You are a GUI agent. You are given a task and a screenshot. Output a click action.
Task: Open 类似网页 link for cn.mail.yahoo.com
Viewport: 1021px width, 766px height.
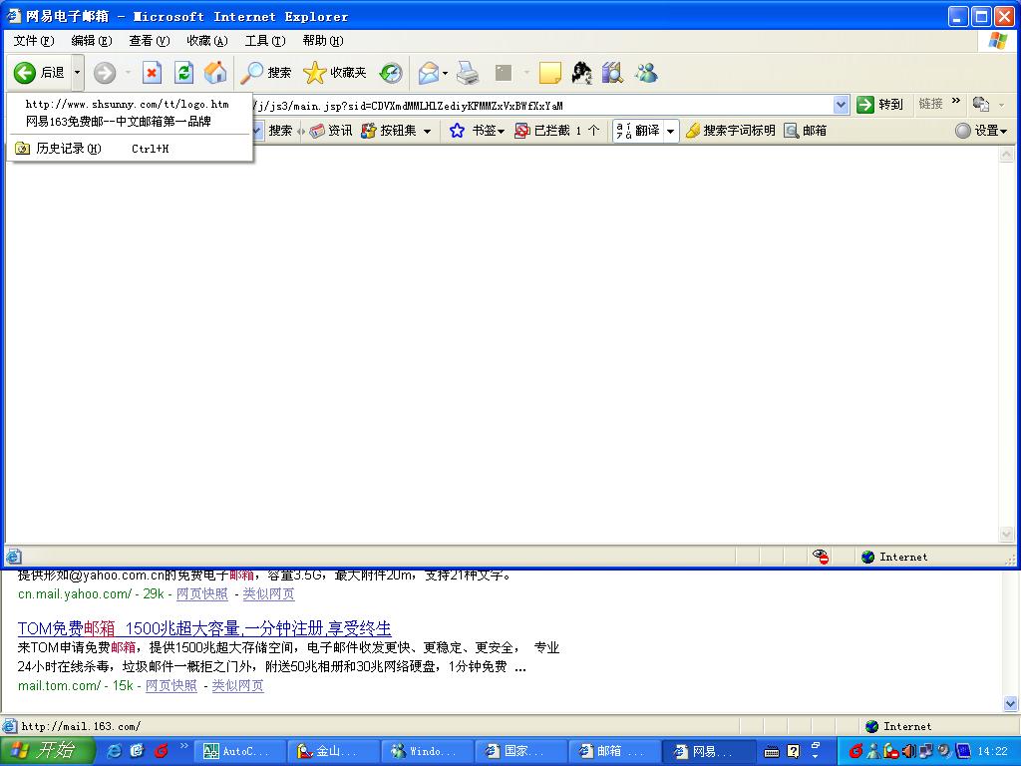[x=269, y=594]
